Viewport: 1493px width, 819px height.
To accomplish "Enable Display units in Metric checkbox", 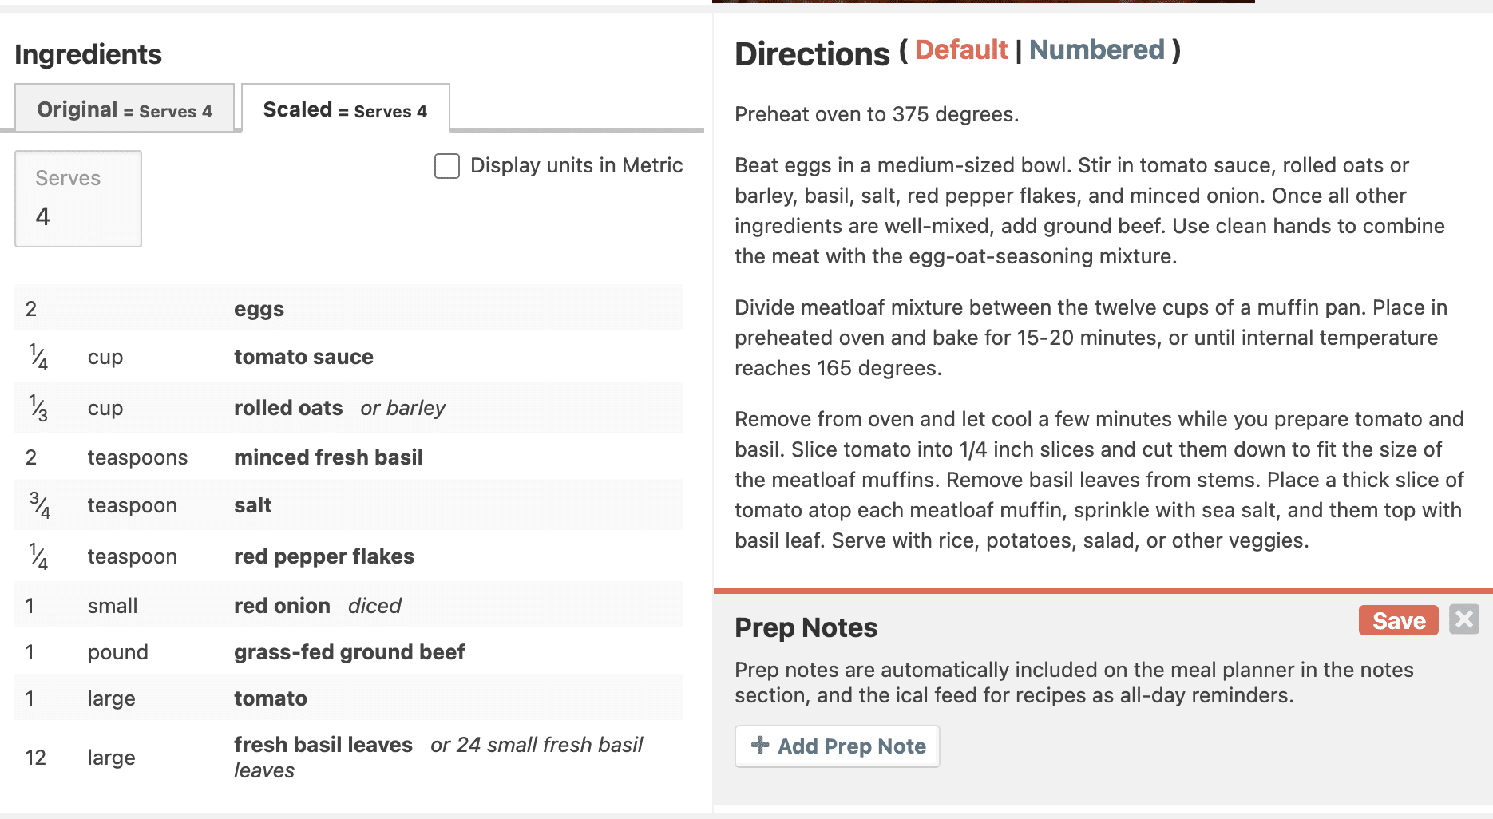I will tap(447, 166).
